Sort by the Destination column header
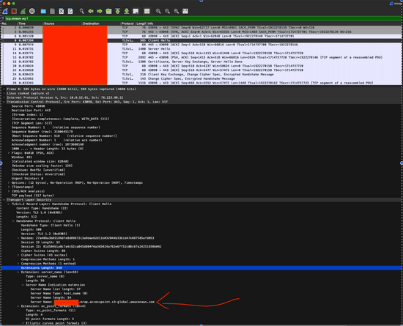This screenshot has width=403, height=326. tap(101, 23)
